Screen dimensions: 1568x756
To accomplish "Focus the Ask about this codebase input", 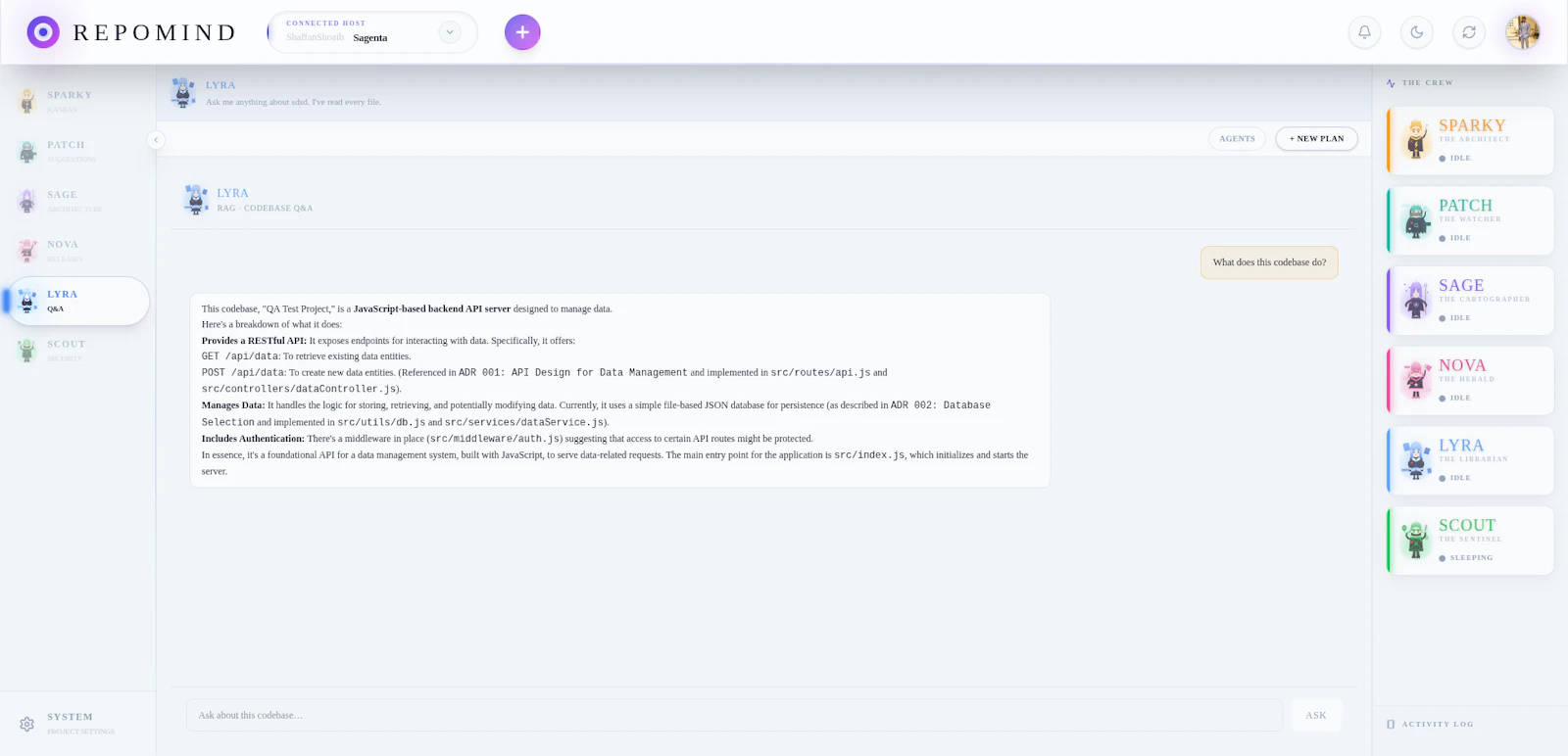I will coord(734,716).
